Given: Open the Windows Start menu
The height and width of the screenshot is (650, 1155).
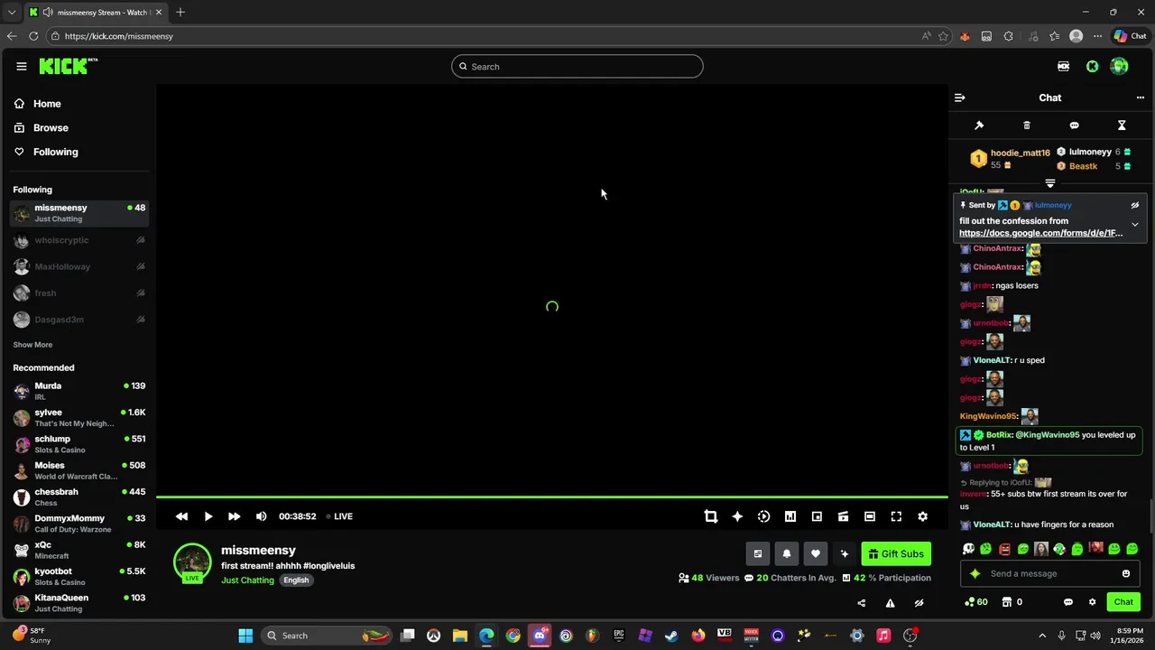Looking at the screenshot, I should pos(245,636).
